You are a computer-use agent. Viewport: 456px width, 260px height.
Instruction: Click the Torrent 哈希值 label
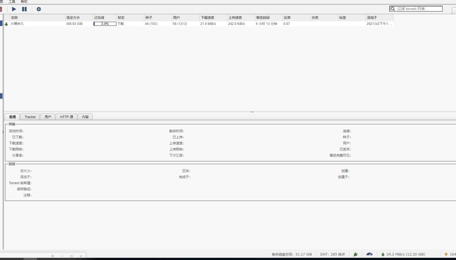click(x=20, y=183)
